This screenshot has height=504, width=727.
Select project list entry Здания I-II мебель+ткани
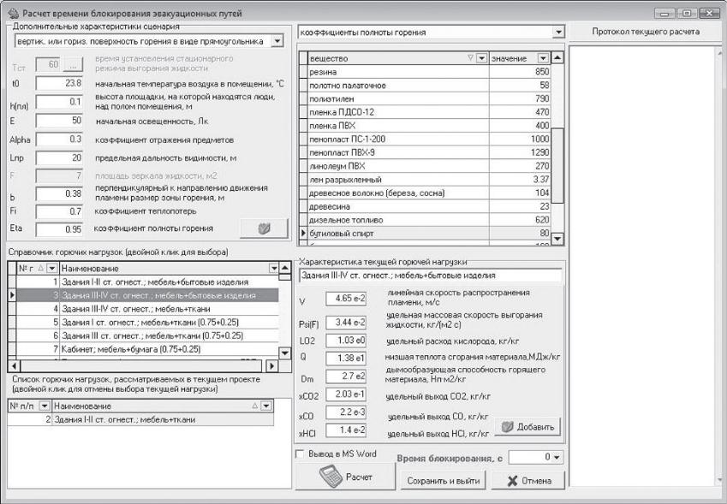coord(140,419)
